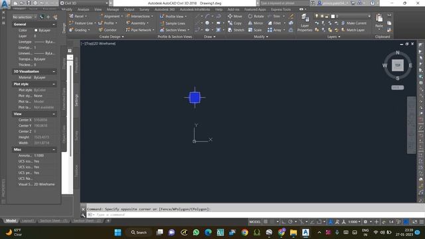Select the Rotate tool
Screen dimensions: 425x239
coord(256,16)
